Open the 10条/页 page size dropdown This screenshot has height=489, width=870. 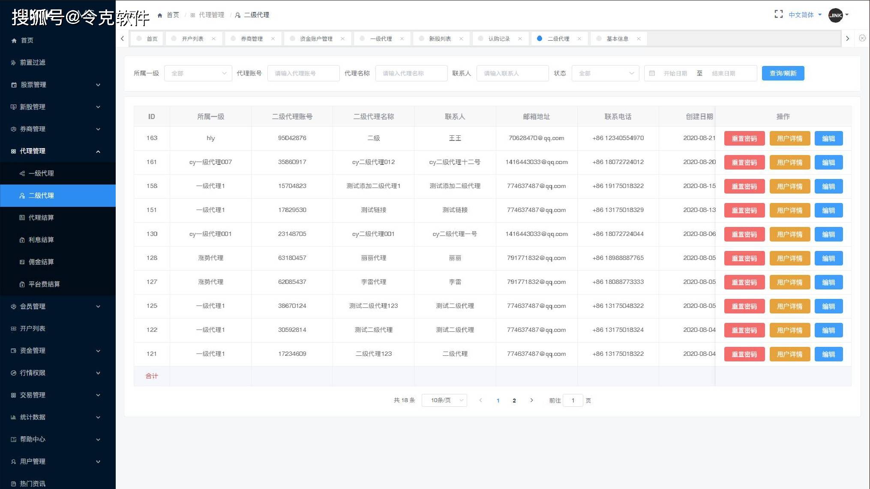444,400
